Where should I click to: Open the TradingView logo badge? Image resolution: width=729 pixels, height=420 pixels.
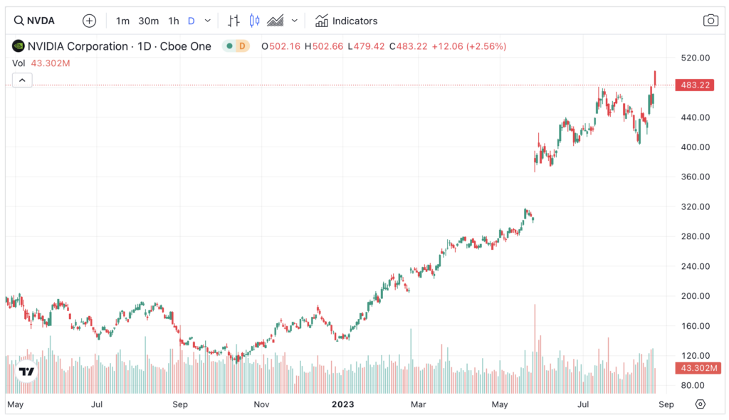pos(26,371)
